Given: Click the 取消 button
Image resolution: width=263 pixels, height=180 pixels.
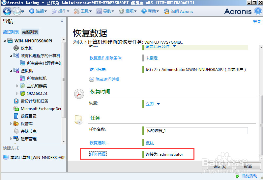Looking at the screenshot, I should pos(248,166).
